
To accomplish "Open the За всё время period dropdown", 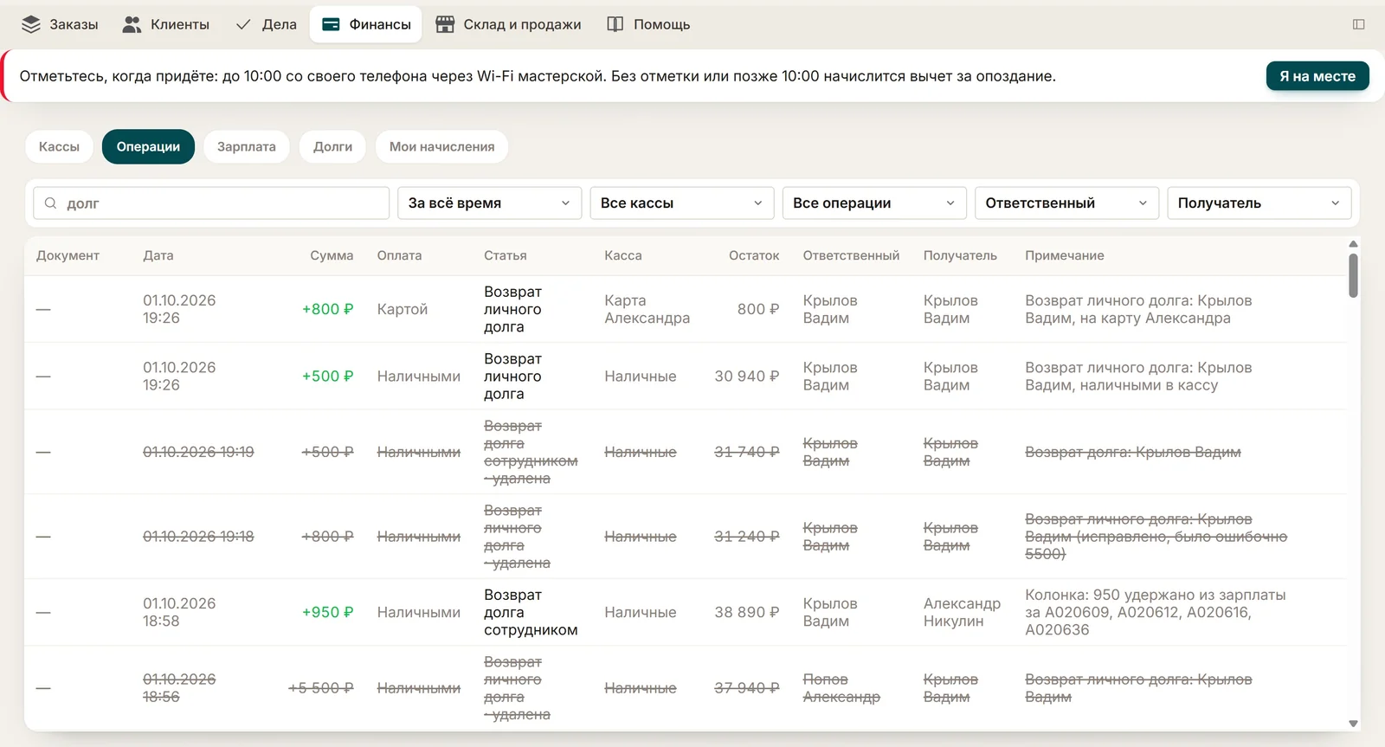I will coord(489,203).
